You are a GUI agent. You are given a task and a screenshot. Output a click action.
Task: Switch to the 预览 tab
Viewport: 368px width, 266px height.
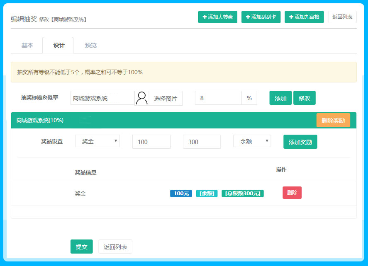[90, 45]
